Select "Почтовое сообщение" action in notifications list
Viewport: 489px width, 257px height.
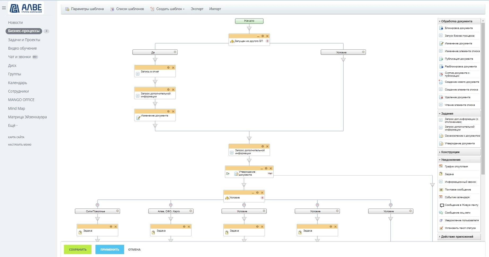coord(458,190)
